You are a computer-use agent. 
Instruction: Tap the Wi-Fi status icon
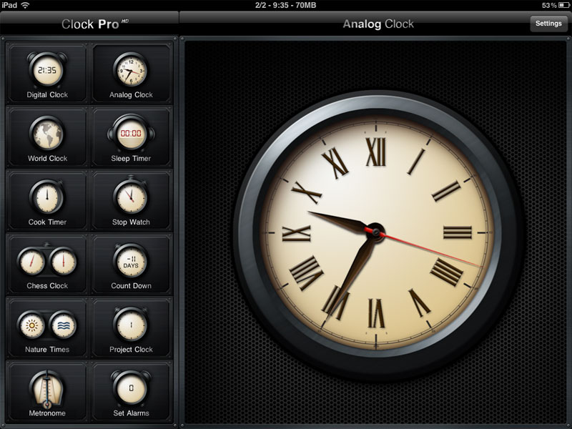tap(26, 5)
